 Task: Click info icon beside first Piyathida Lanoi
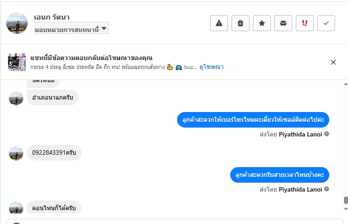(327, 134)
